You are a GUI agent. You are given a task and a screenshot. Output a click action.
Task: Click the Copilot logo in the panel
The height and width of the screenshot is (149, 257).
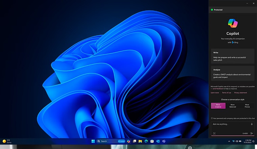point(233,23)
